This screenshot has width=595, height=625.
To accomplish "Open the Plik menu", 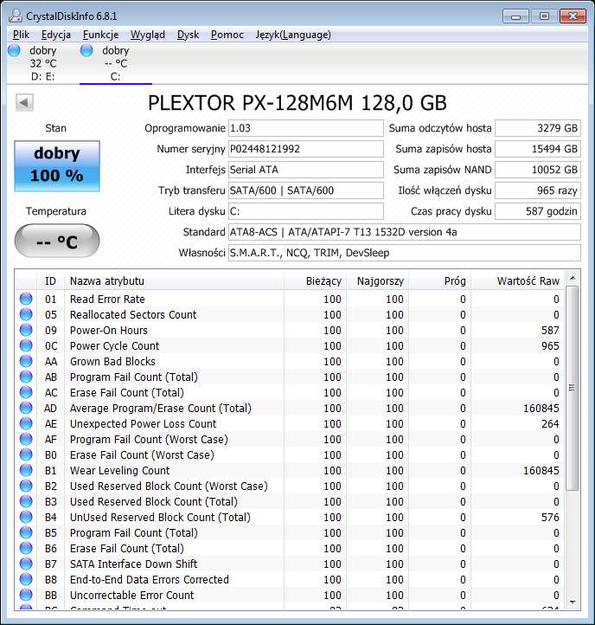I will (x=21, y=35).
